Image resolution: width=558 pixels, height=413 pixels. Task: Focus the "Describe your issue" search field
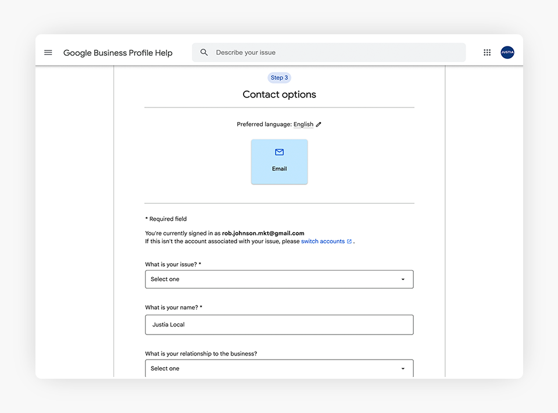(337, 52)
